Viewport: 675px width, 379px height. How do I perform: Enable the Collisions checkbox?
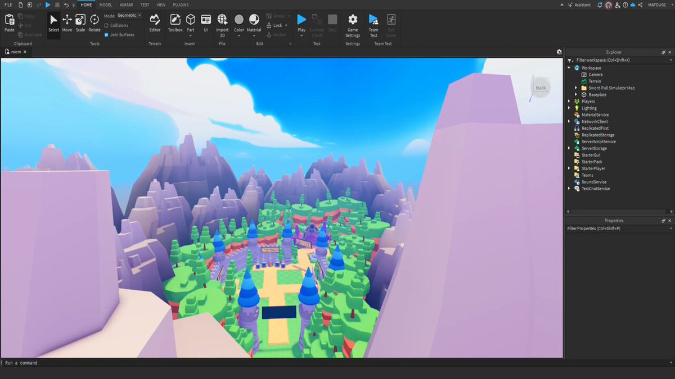point(106,25)
